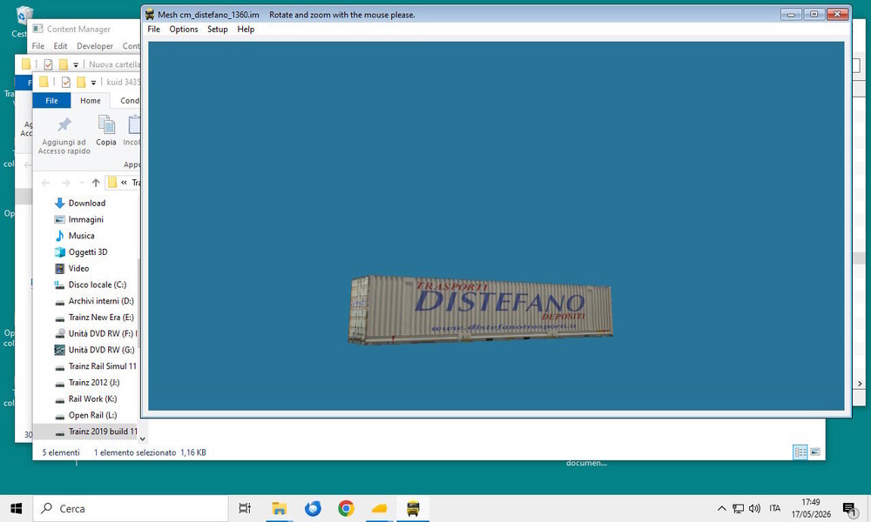This screenshot has width=871, height=522.
Task: Switch to details view icon in Explorer
Action: (800, 452)
